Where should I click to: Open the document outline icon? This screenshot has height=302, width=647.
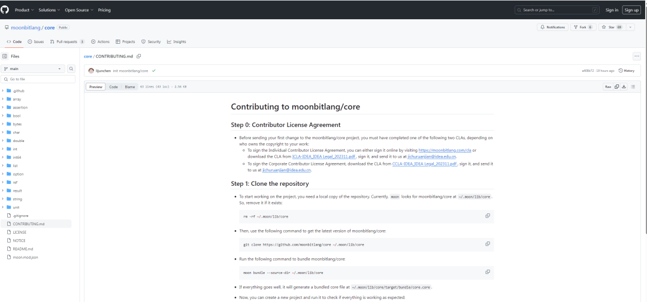pos(633,87)
